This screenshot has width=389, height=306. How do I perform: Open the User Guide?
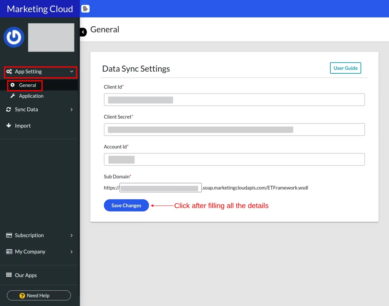pyautogui.click(x=346, y=68)
